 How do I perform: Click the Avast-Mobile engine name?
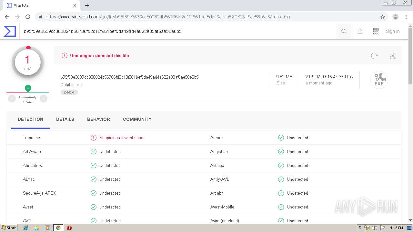(x=222, y=207)
